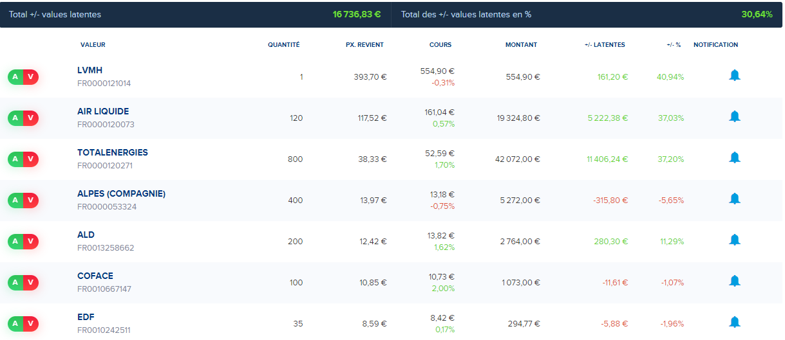Sort by the QUANTITÉ column header

pos(283,45)
